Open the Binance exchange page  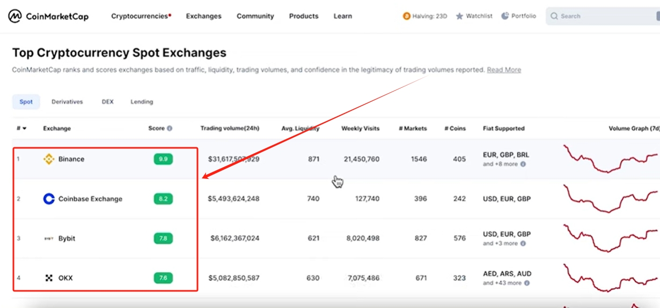point(71,159)
